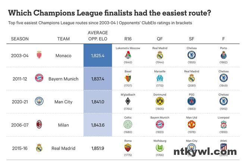Select the Basel club crest
The width and height of the screenshot is (246, 166).
128,78
